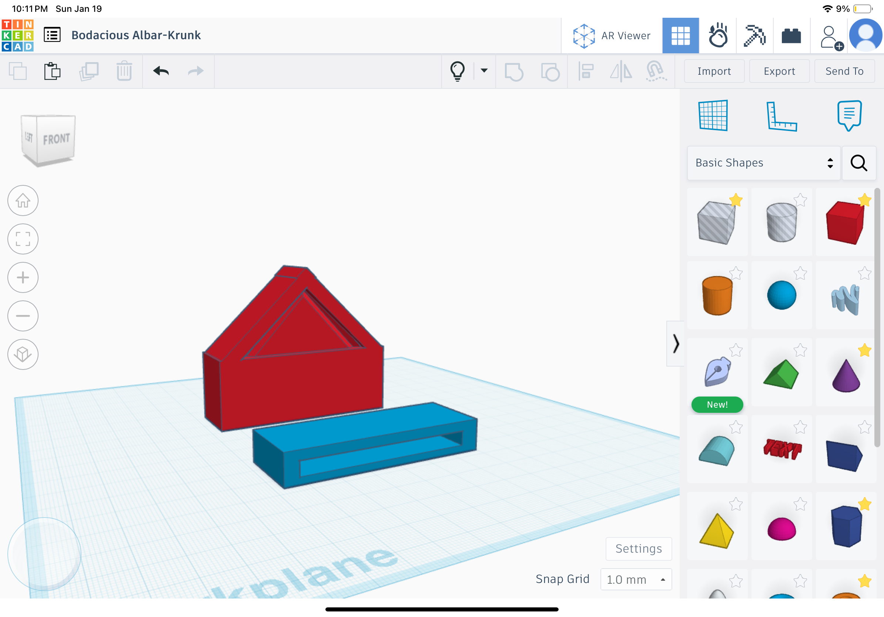Open the Sim Lab view
Viewport: 884px width, 617px height.
[x=718, y=36]
